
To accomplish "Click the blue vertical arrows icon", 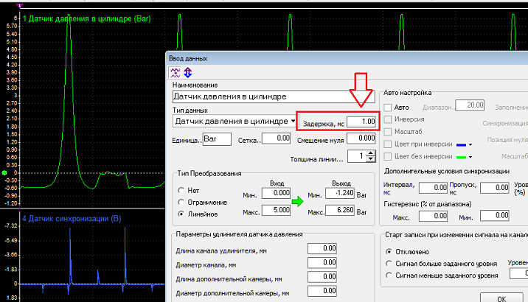I will tap(187, 72).
